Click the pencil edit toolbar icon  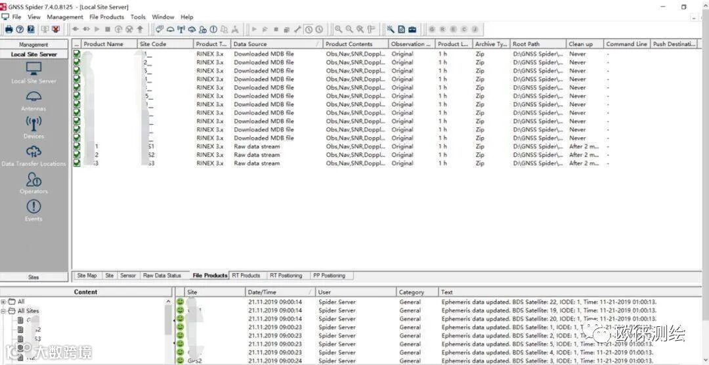click(x=297, y=30)
